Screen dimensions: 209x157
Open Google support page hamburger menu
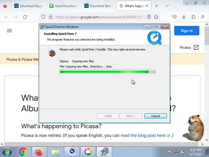point(9,31)
